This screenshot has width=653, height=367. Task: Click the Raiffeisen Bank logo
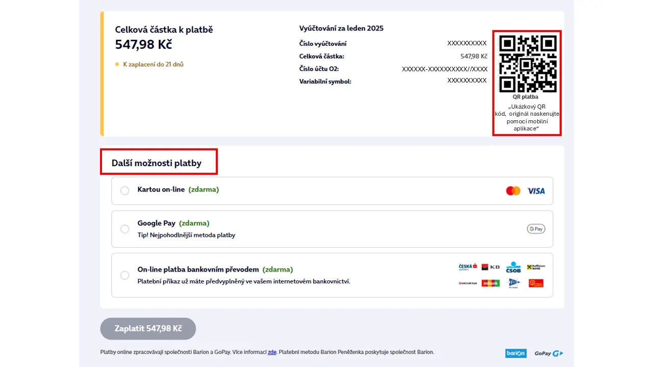(x=536, y=267)
